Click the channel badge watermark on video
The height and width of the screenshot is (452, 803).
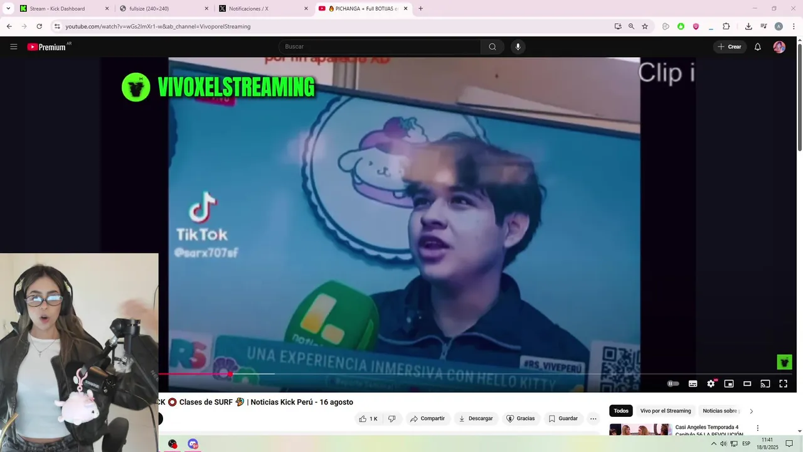pyautogui.click(x=784, y=362)
